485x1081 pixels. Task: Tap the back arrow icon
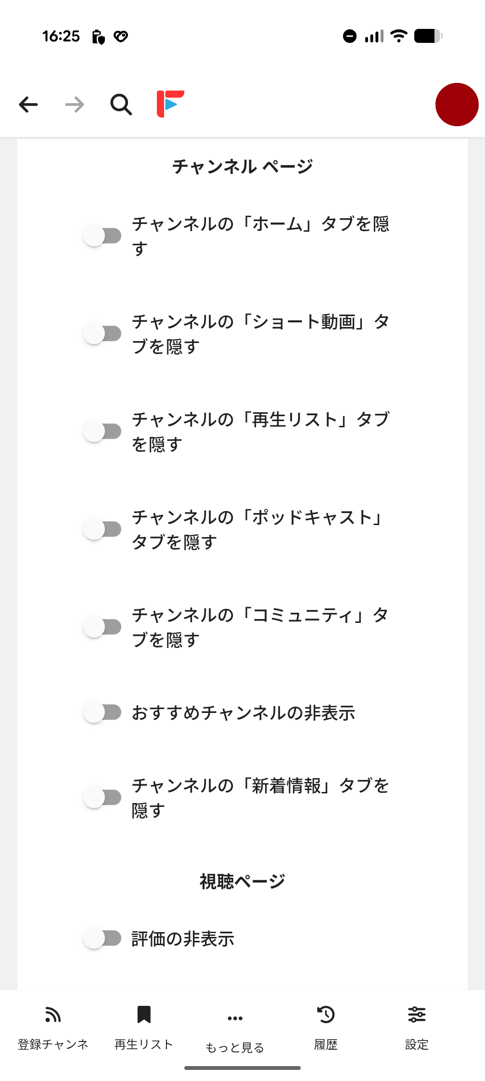point(28,105)
